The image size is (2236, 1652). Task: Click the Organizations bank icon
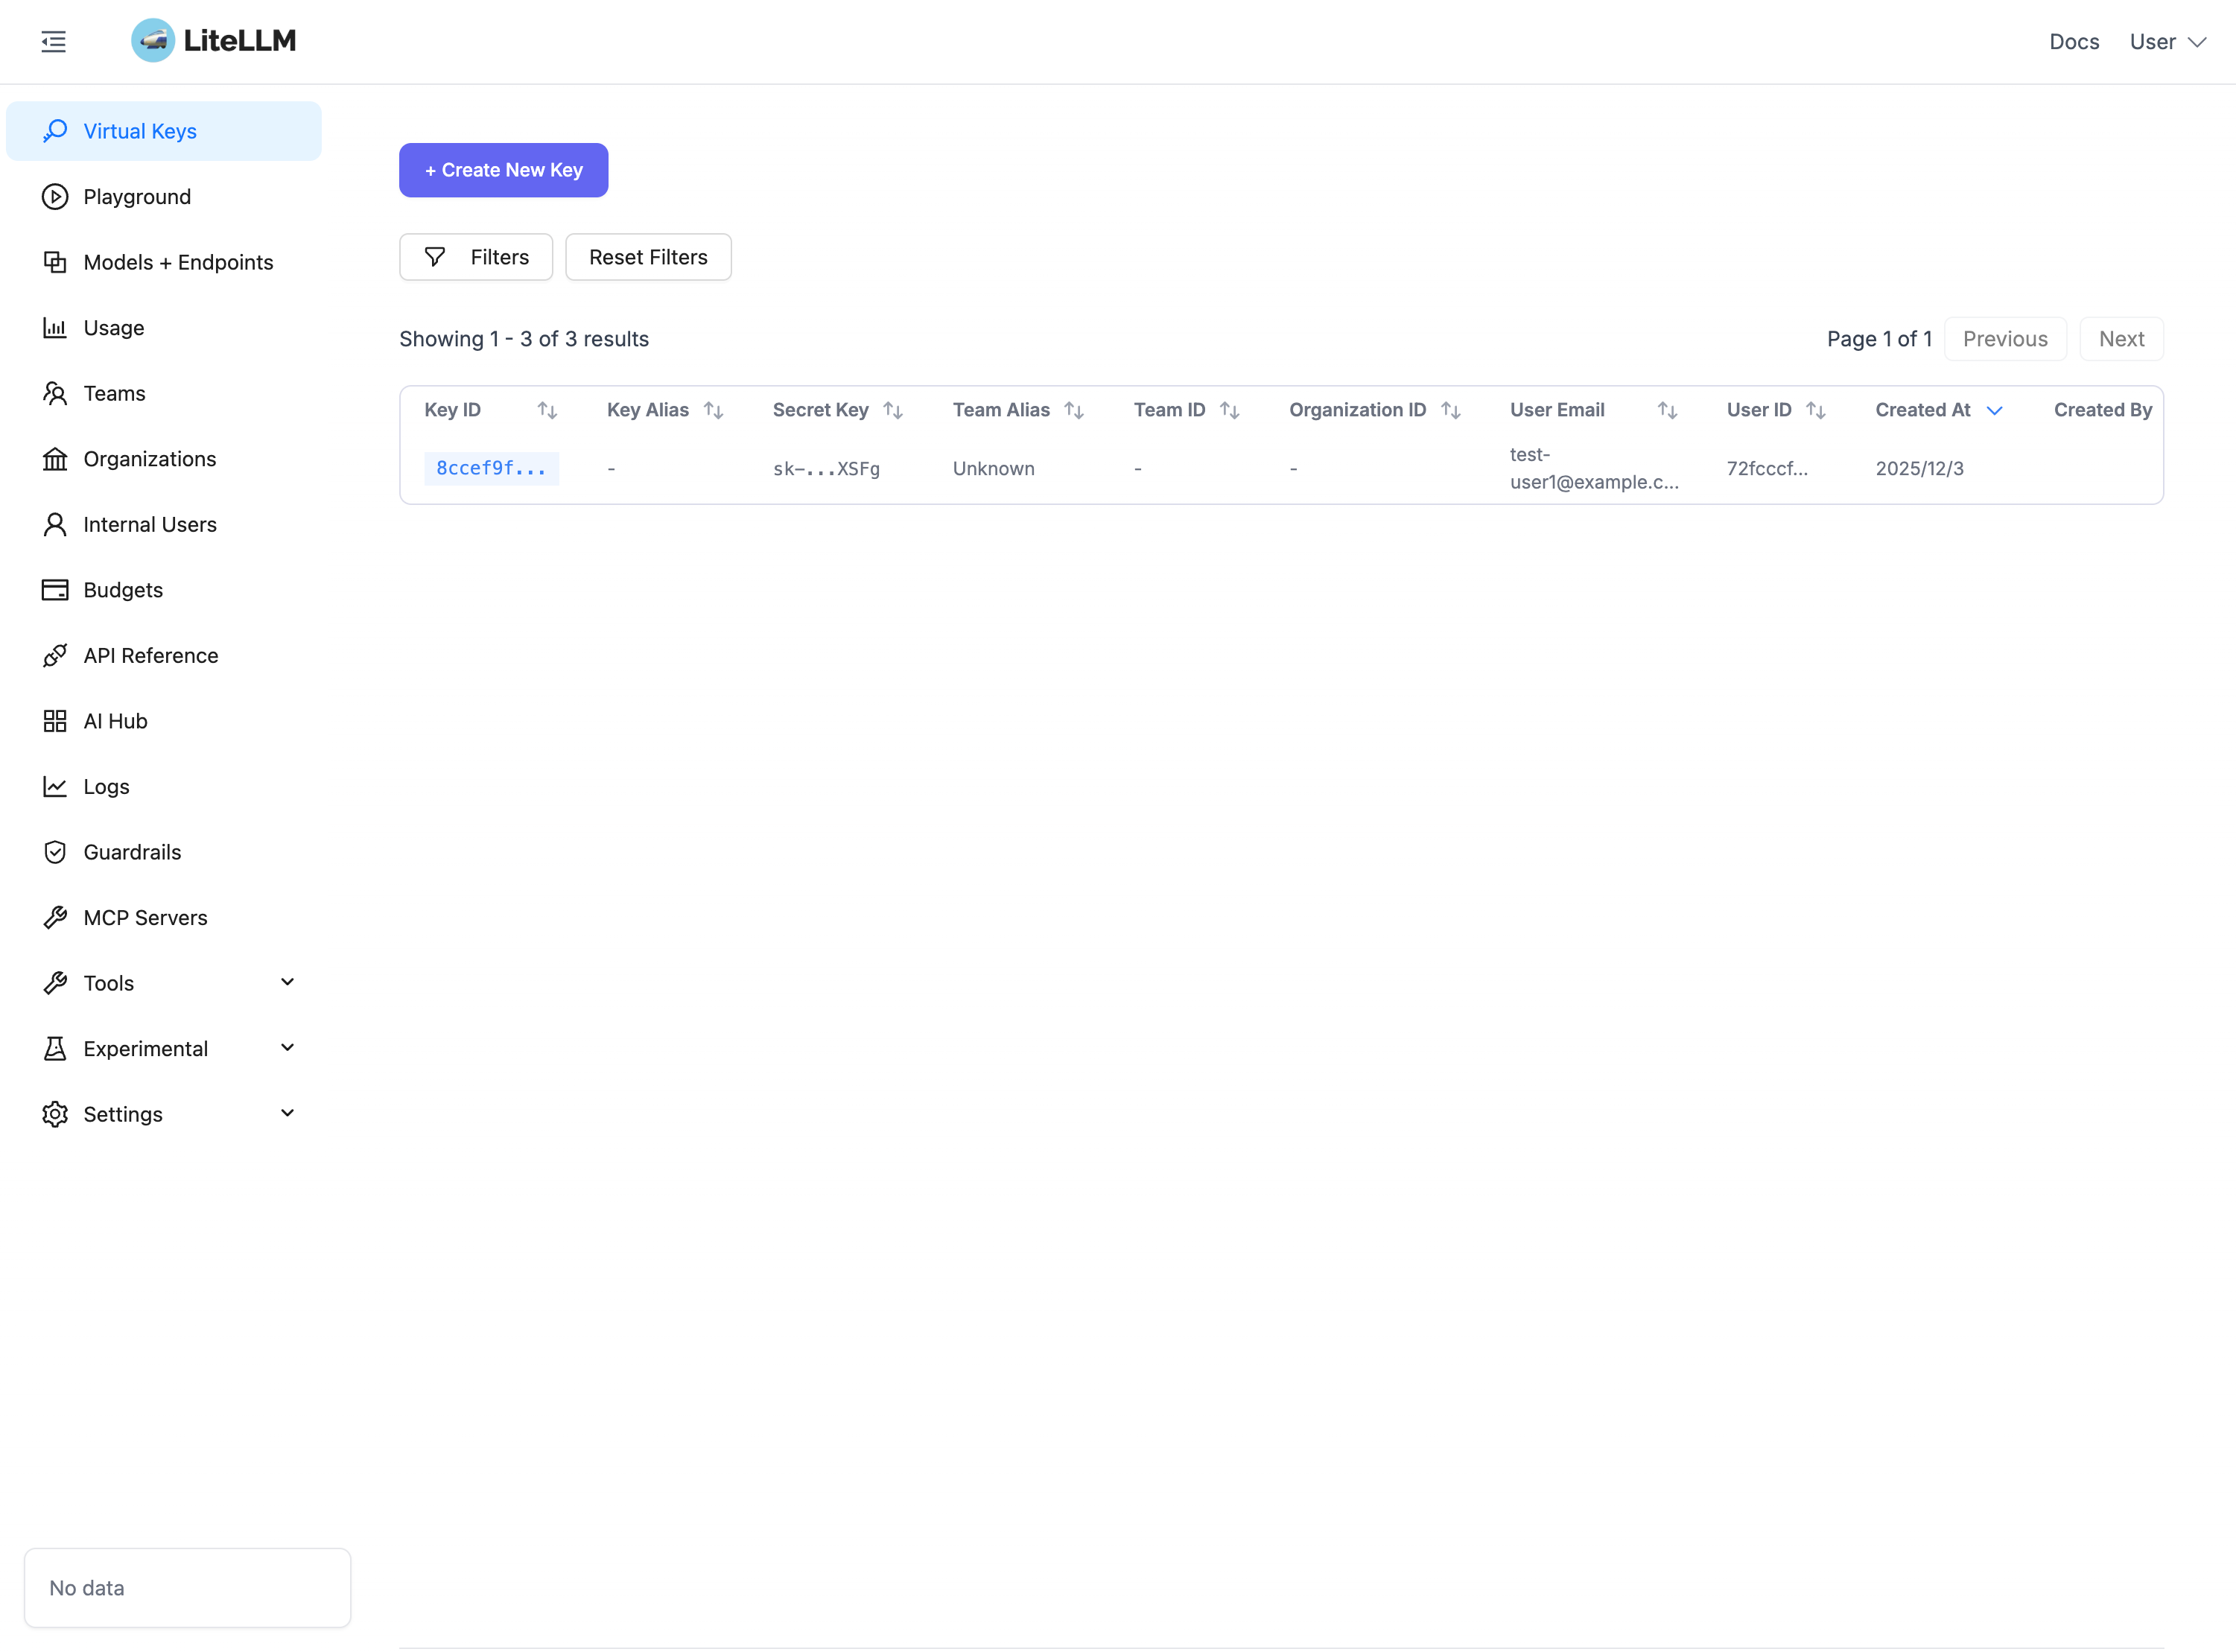[x=55, y=459]
